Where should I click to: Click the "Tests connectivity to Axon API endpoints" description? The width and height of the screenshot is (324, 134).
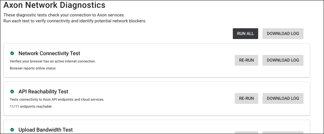[x=57, y=100]
